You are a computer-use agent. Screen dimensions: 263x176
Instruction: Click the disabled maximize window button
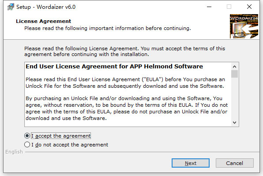click(x=229, y=7)
